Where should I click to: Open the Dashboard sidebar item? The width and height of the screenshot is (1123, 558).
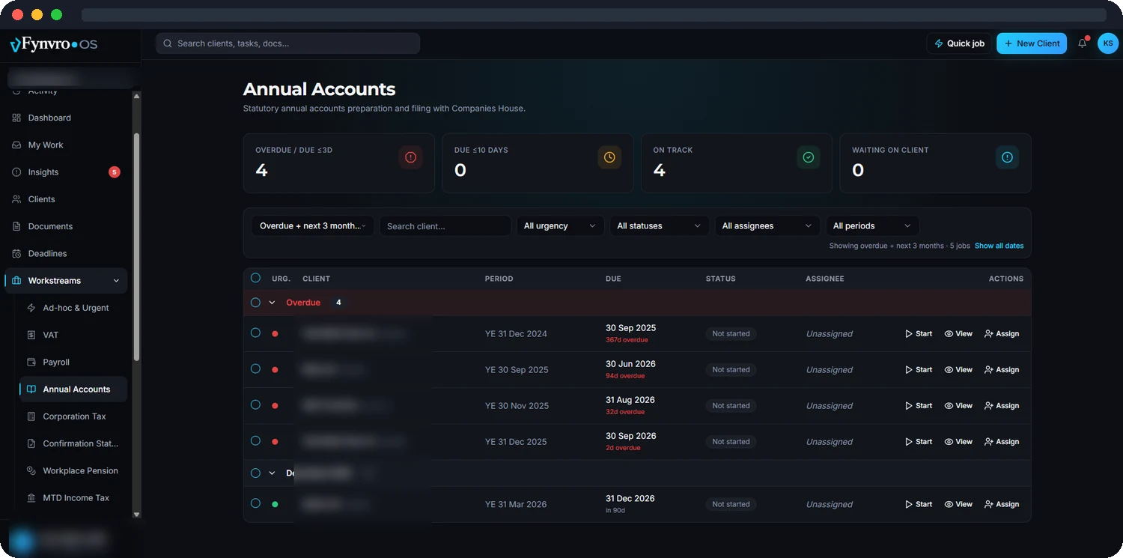pos(66,118)
